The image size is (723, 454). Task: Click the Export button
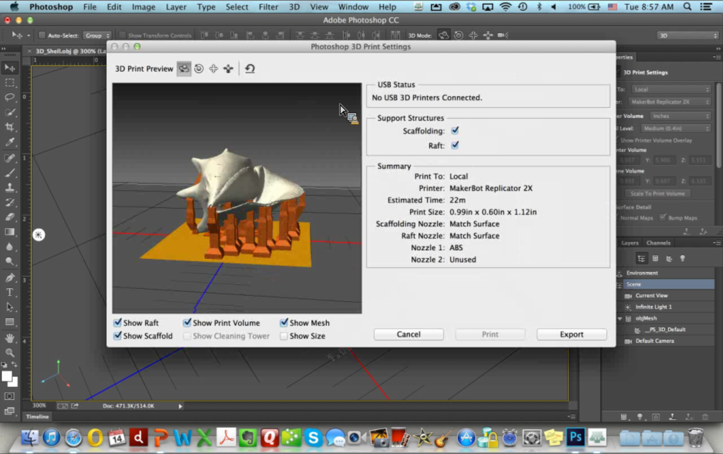pyautogui.click(x=571, y=334)
